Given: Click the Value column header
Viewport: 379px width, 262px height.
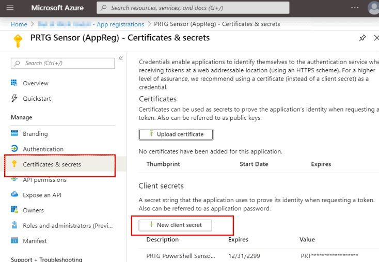Looking at the screenshot, I should [x=307, y=239].
